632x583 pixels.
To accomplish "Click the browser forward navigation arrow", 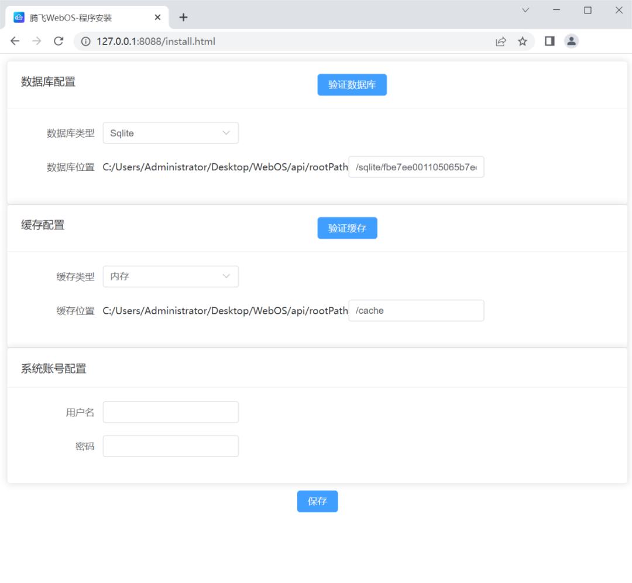I will click(x=35, y=41).
